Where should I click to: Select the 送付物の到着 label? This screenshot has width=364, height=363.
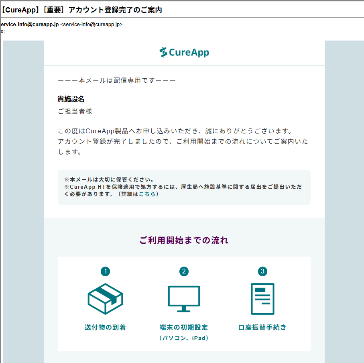tap(105, 328)
